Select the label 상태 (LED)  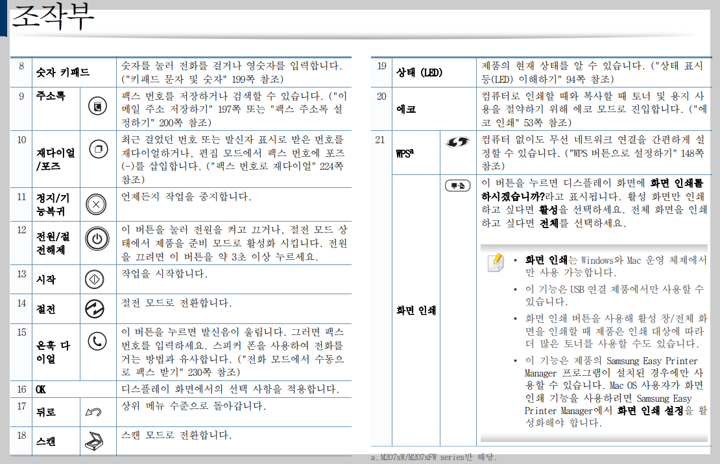click(x=419, y=73)
